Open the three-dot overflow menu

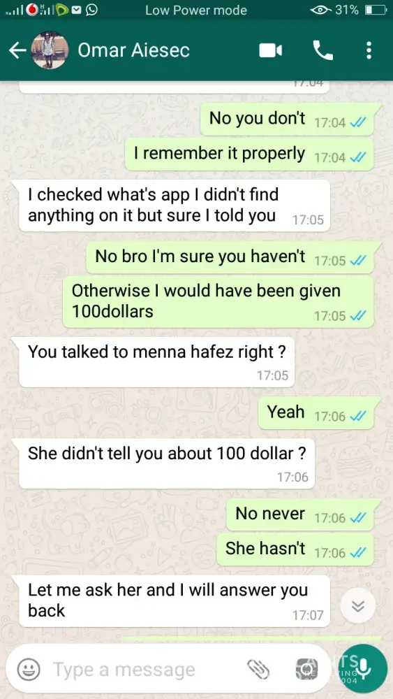click(x=369, y=50)
